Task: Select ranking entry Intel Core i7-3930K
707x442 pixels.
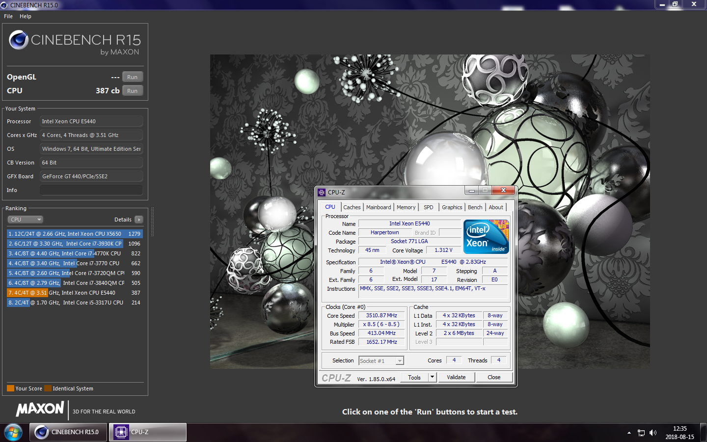Action: 75,244
